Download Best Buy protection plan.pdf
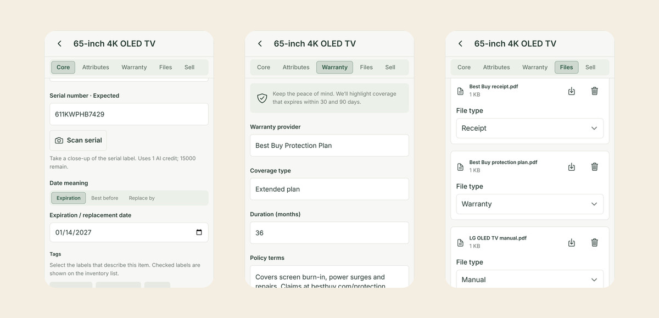The width and height of the screenshot is (659, 318). [571, 167]
